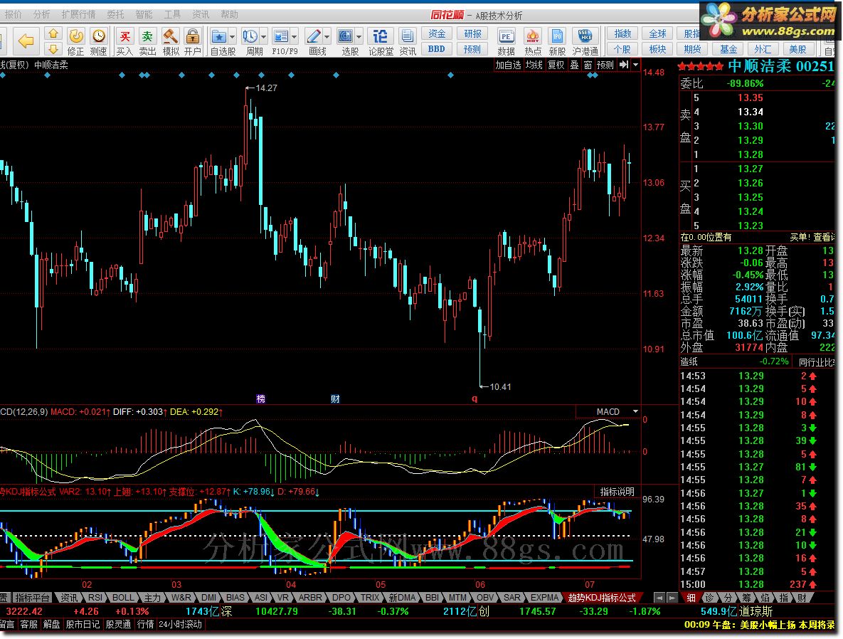Open the 委托 menu
This screenshot has width=843, height=639.
tap(115, 14)
